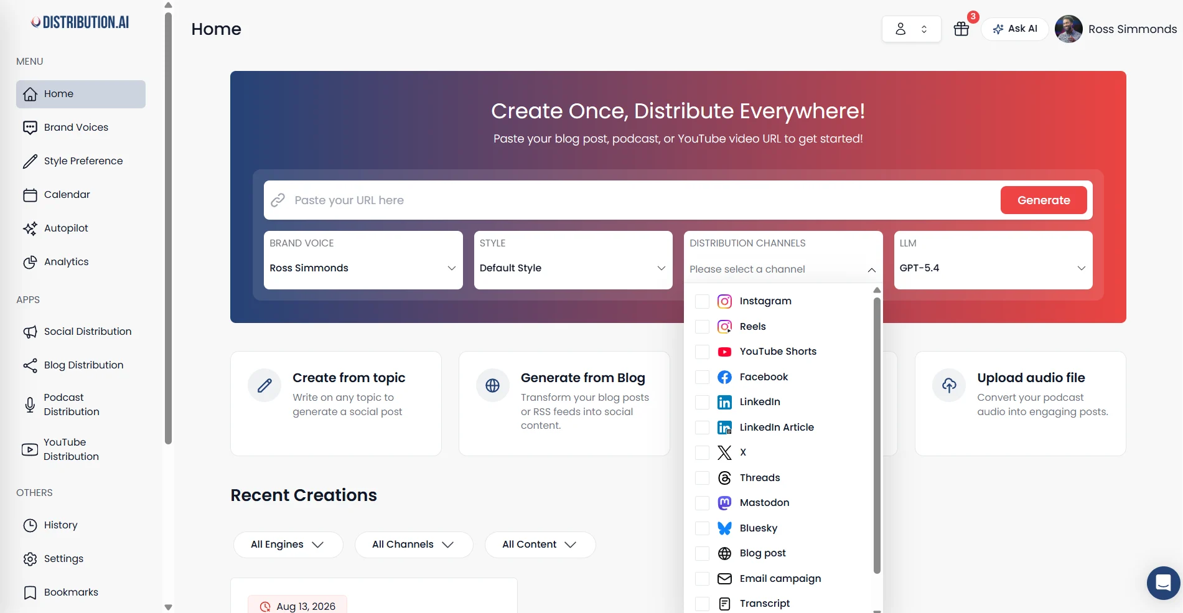This screenshot has height=613, width=1183.
Task: Click the Upload audio file cloud icon
Action: (949, 386)
